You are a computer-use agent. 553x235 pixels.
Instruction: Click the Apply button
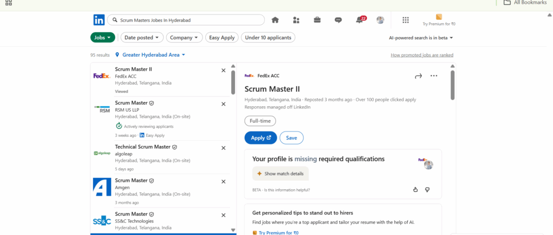tap(261, 138)
